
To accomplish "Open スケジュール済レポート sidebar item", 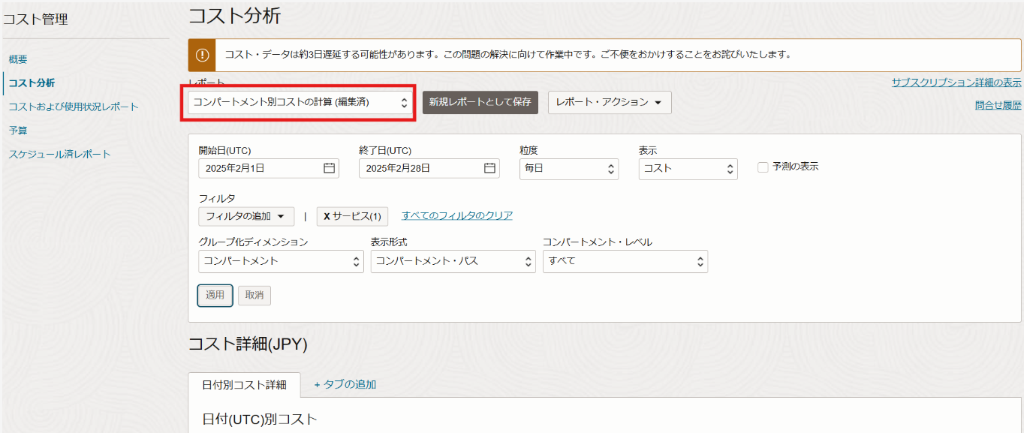I will pos(59,155).
